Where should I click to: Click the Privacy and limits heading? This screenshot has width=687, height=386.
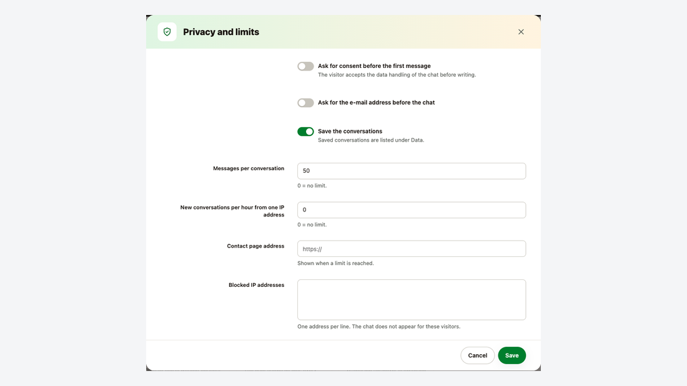coord(221,32)
